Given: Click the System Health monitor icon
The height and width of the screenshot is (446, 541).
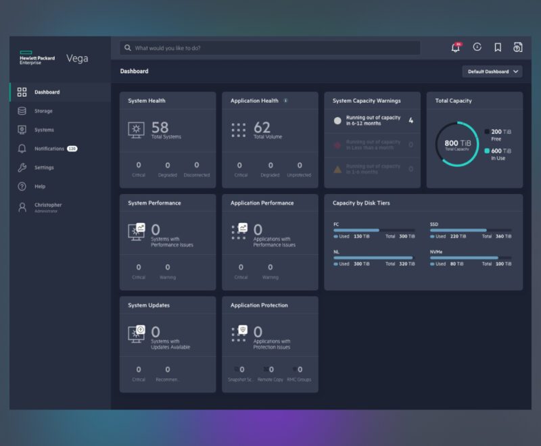Looking at the screenshot, I should pyautogui.click(x=137, y=130).
